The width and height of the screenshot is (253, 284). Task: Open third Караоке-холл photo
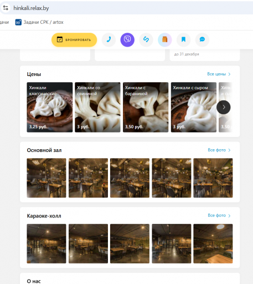(130, 244)
